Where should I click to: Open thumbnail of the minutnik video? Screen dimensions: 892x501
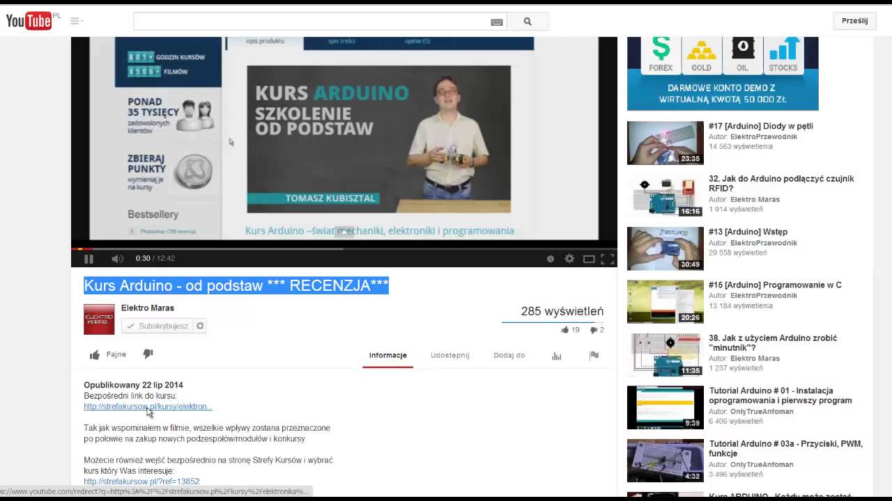click(666, 355)
